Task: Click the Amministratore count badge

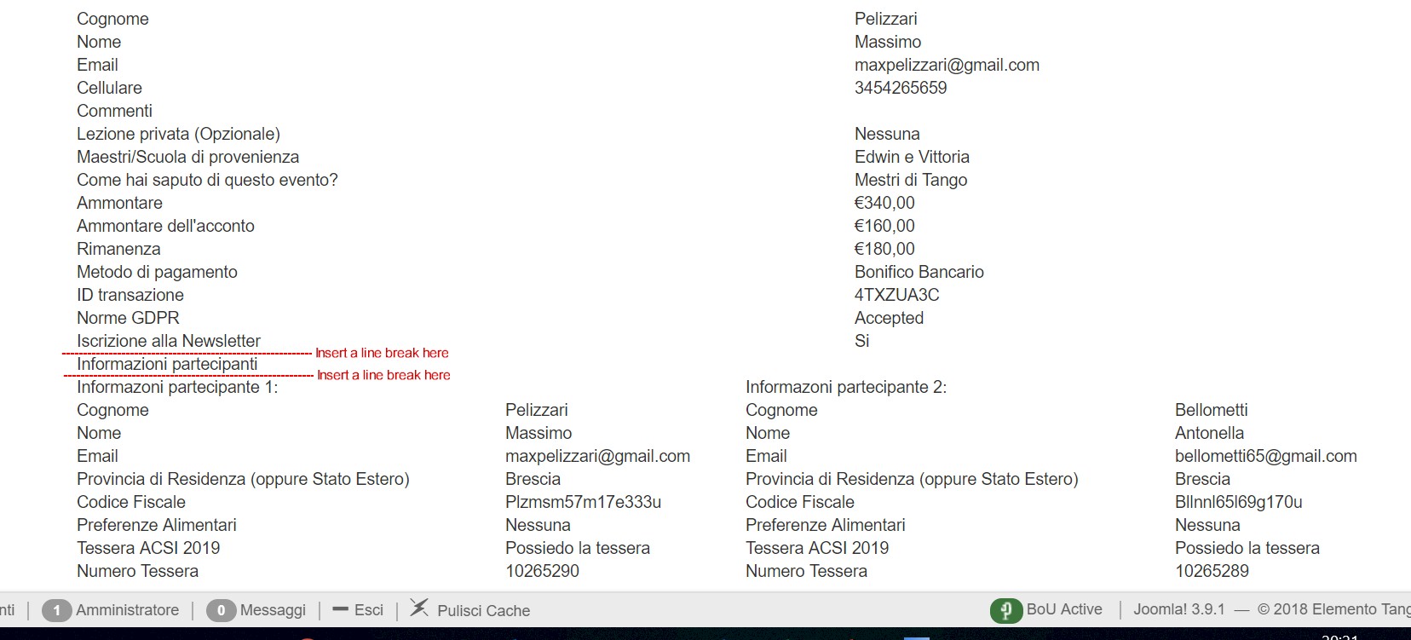Action: click(56, 610)
